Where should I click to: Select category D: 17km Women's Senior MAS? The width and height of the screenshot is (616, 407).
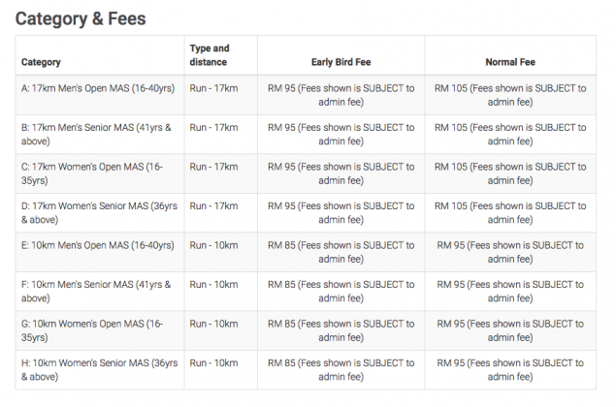click(99, 213)
